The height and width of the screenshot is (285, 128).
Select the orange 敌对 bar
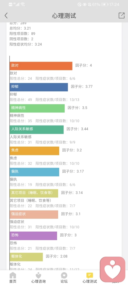pyautogui.click(x=41, y=66)
